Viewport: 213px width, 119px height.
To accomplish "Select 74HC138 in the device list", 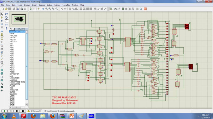I will coord(13,36).
